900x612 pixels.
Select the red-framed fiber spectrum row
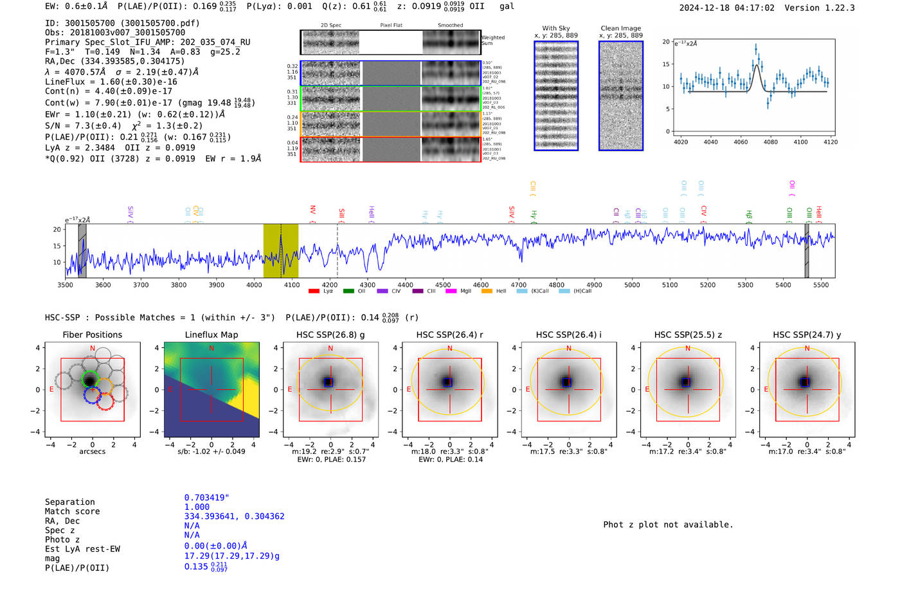pos(391,149)
